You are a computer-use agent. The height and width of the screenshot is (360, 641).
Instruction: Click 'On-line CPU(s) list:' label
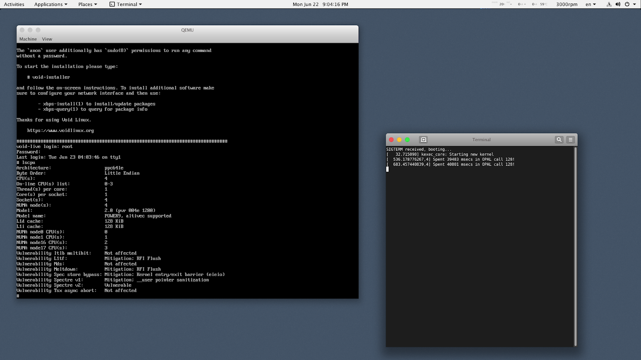pyautogui.click(x=43, y=184)
